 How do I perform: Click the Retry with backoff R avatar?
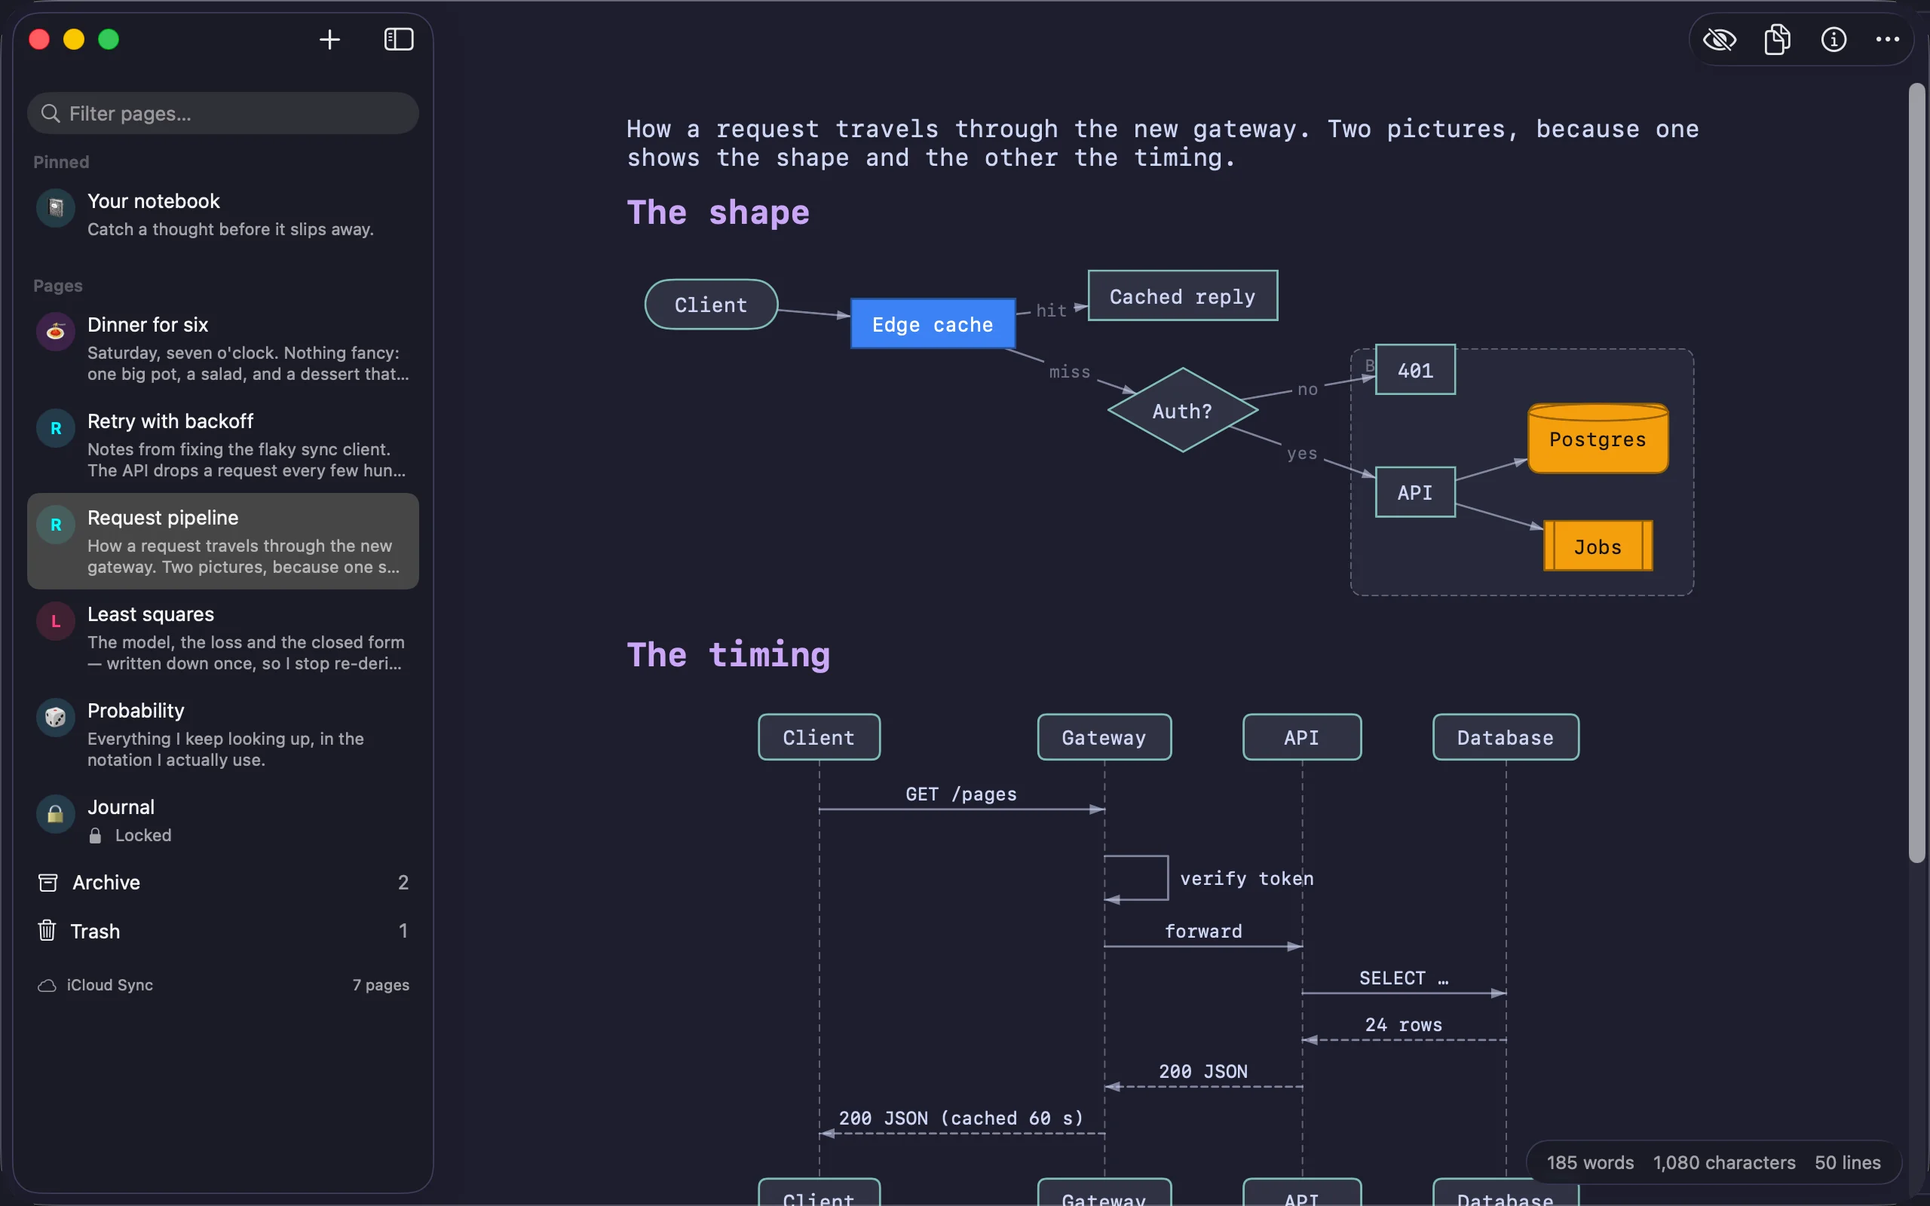pyautogui.click(x=56, y=428)
